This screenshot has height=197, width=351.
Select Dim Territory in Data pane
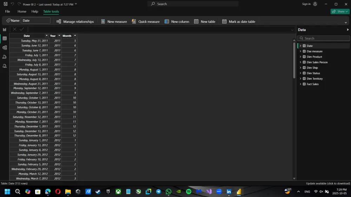tap(314, 78)
